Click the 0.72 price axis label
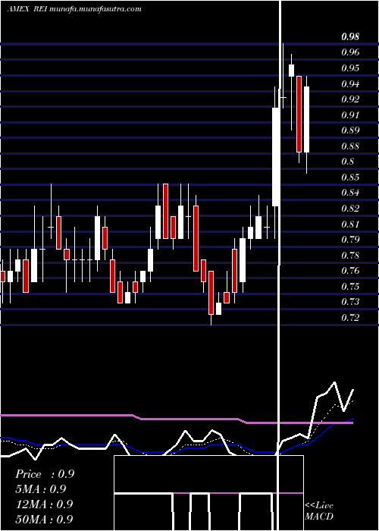 350,318
